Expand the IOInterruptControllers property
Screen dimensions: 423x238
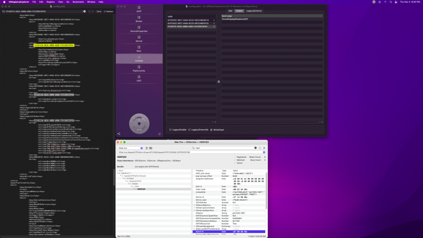(194, 208)
